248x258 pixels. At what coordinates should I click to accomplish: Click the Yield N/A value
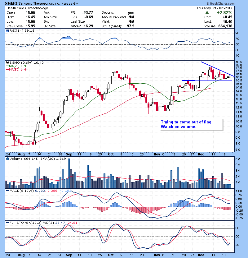click(x=131, y=21)
